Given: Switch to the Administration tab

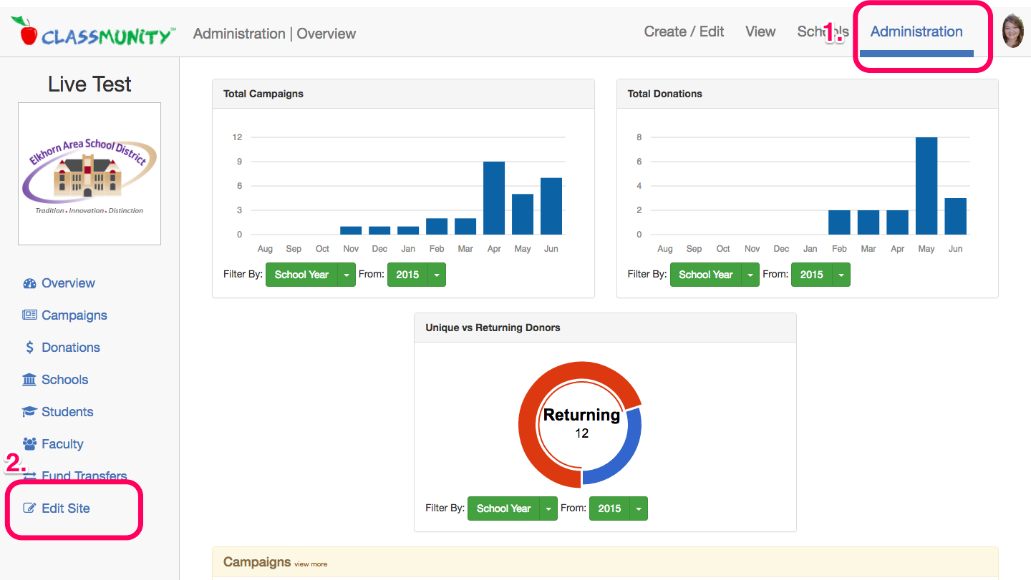Looking at the screenshot, I should pyautogui.click(x=916, y=31).
